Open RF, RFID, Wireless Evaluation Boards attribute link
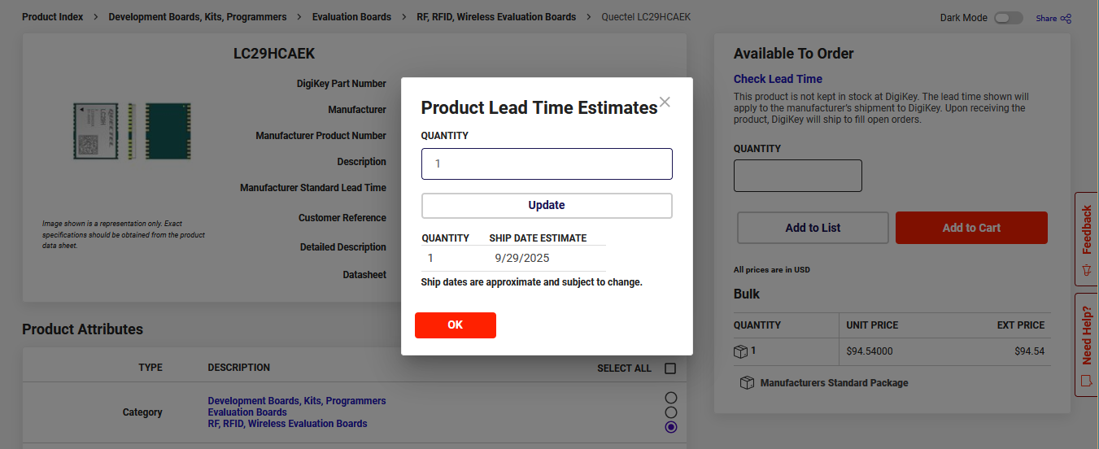 point(287,424)
